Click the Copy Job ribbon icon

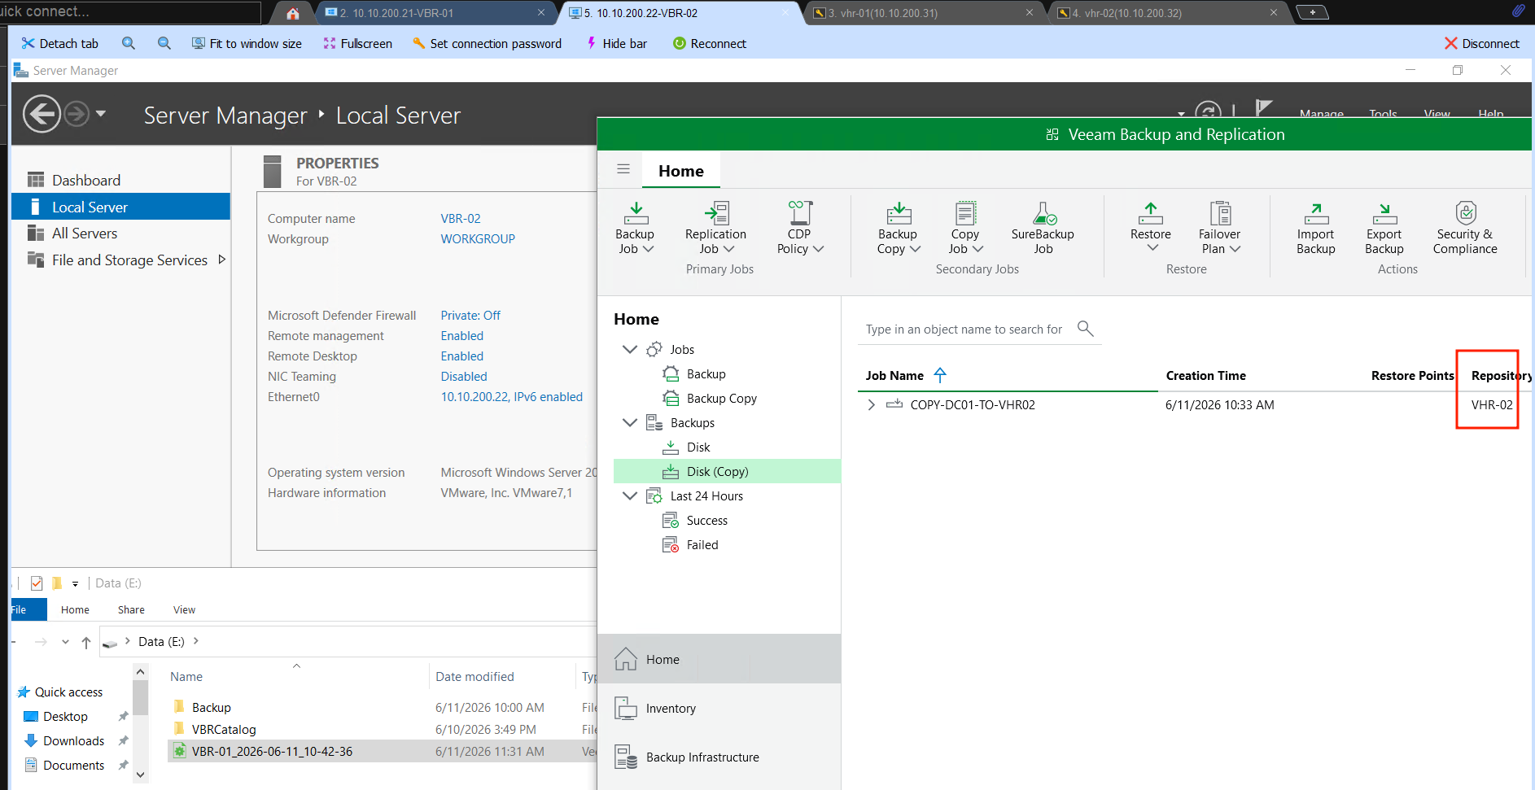(965, 213)
